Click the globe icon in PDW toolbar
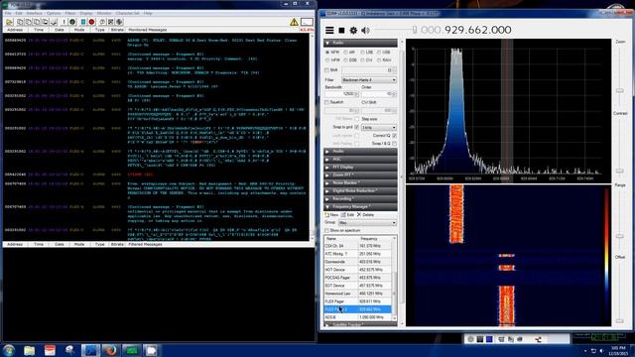The width and height of the screenshot is (635, 357). pos(119,22)
